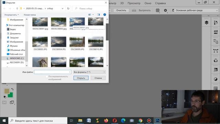This screenshot has width=220, height=124.
Task: Open the Все форматы file type dropdown
Action: pyautogui.click(x=89, y=72)
